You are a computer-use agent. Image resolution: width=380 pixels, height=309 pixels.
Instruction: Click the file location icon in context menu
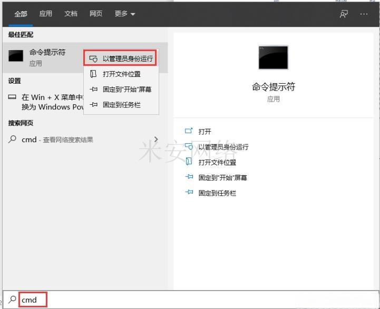pos(93,74)
